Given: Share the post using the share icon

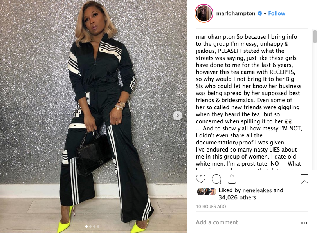Looking at the screenshot, I should (232, 179).
